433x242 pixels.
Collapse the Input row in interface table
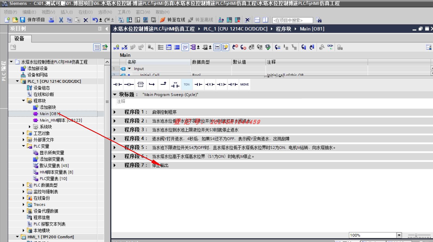(129, 69)
